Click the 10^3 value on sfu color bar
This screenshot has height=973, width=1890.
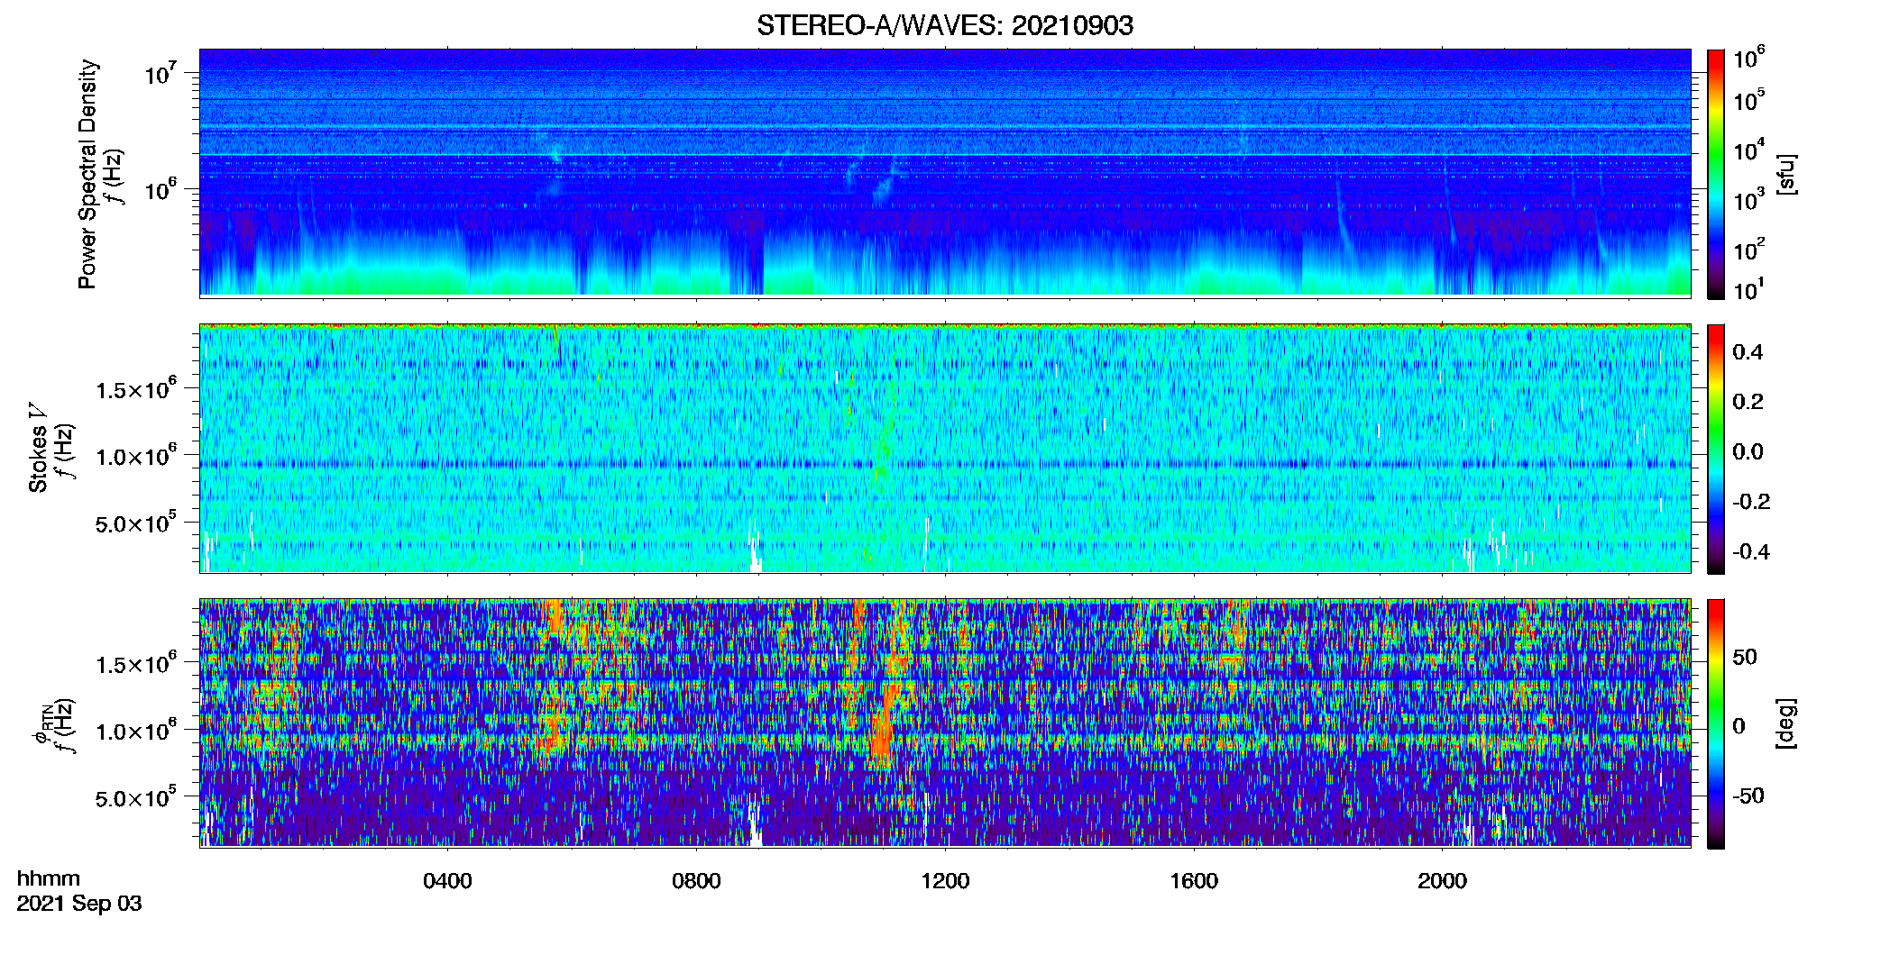[1748, 199]
